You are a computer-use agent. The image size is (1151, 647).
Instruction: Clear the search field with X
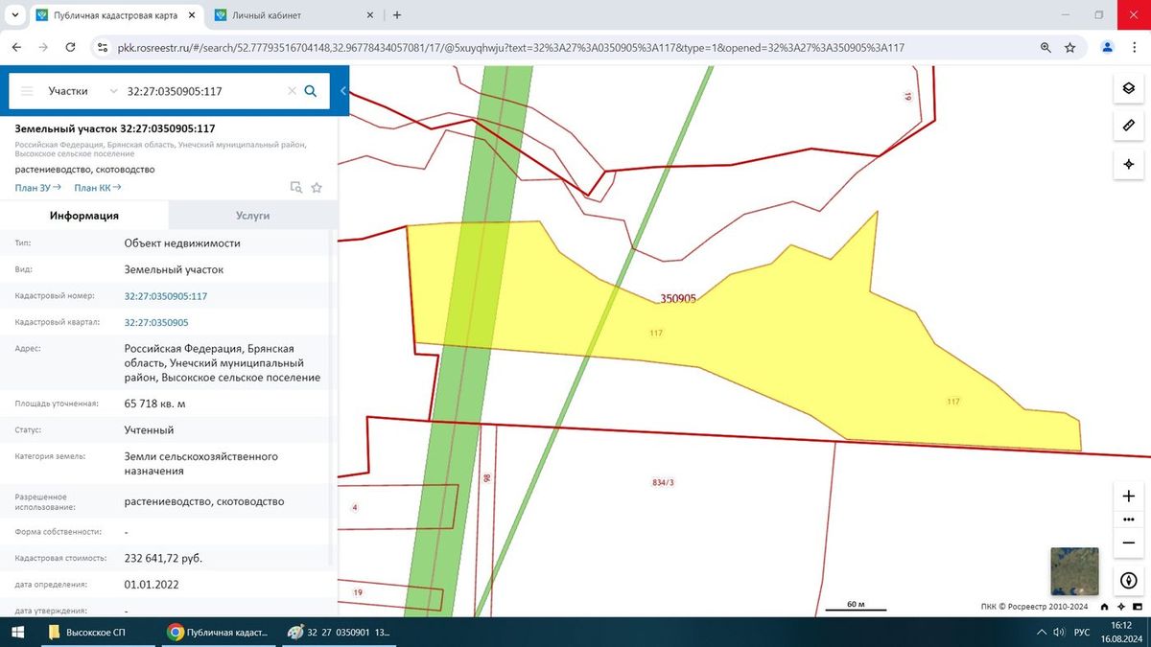point(292,91)
